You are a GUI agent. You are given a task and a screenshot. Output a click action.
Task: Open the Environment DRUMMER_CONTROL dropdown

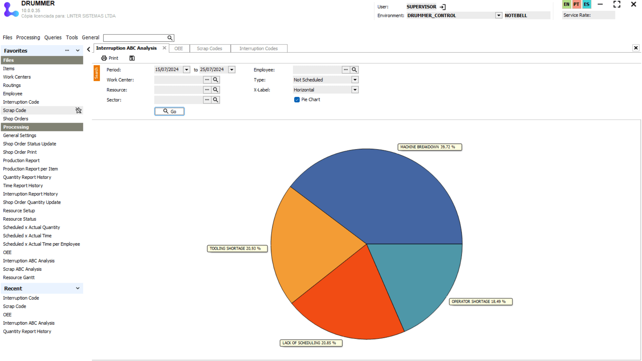[499, 15]
